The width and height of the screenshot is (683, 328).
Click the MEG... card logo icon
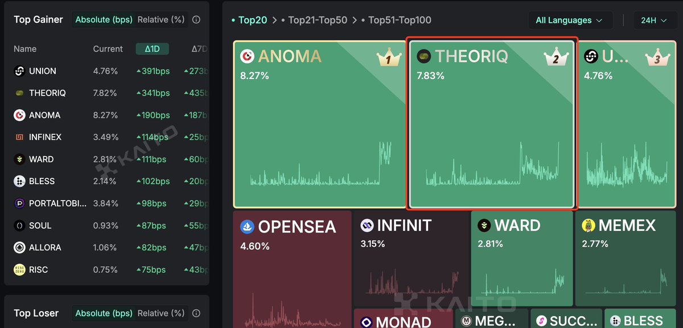click(x=467, y=322)
